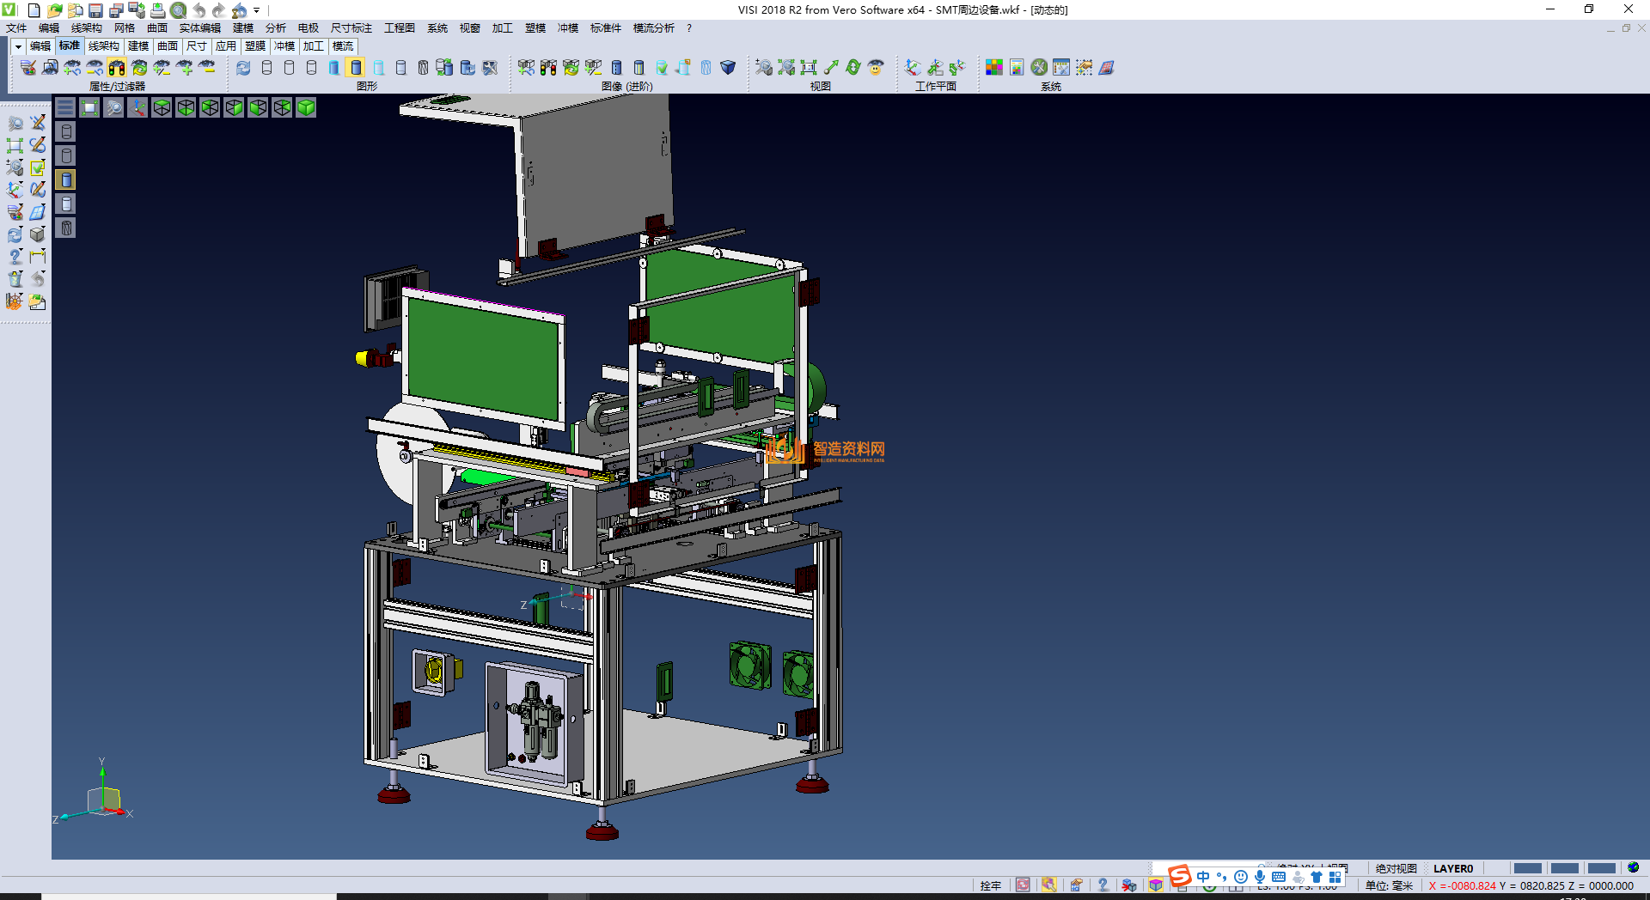Image resolution: width=1650 pixels, height=900 pixels.
Task: Expand the quick access toolbar dropdown arrow
Action: pos(256,10)
